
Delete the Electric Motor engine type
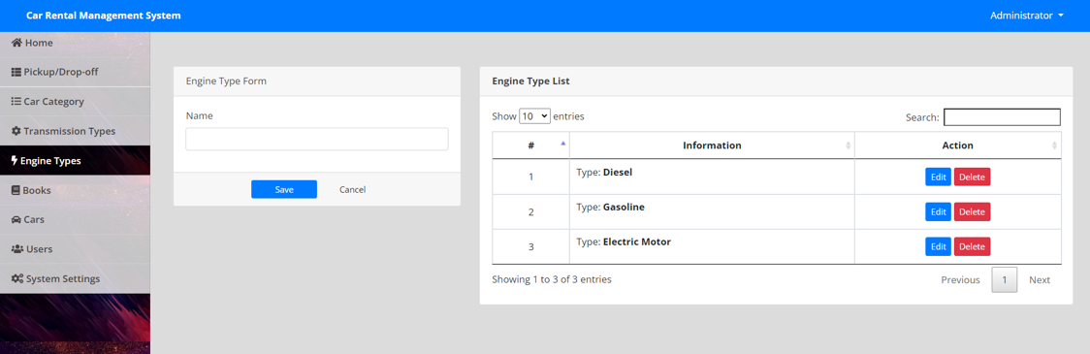coord(972,246)
